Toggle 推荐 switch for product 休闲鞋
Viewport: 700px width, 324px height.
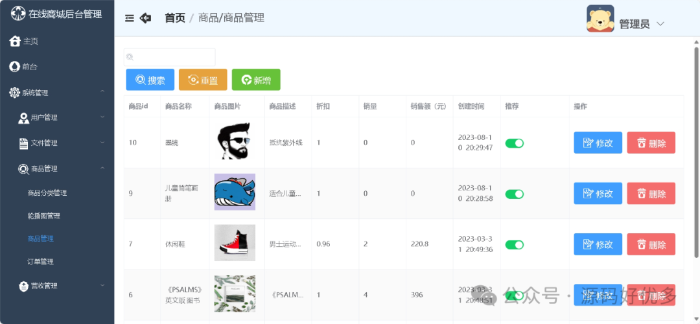click(x=514, y=244)
